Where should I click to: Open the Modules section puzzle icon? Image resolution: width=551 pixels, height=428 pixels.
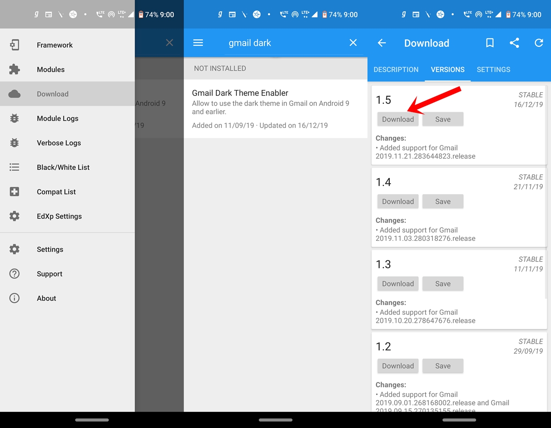tap(14, 69)
